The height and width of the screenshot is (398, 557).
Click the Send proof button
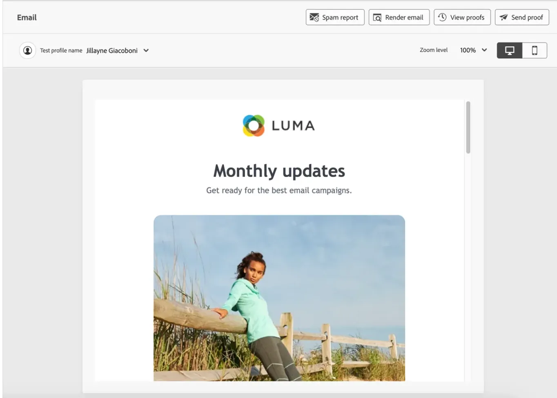[x=521, y=17]
